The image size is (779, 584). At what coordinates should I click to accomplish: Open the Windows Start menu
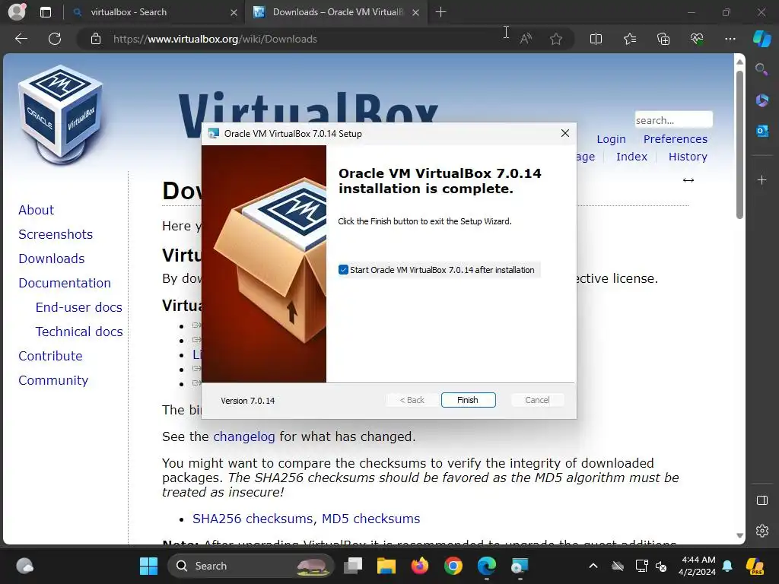[148, 566]
